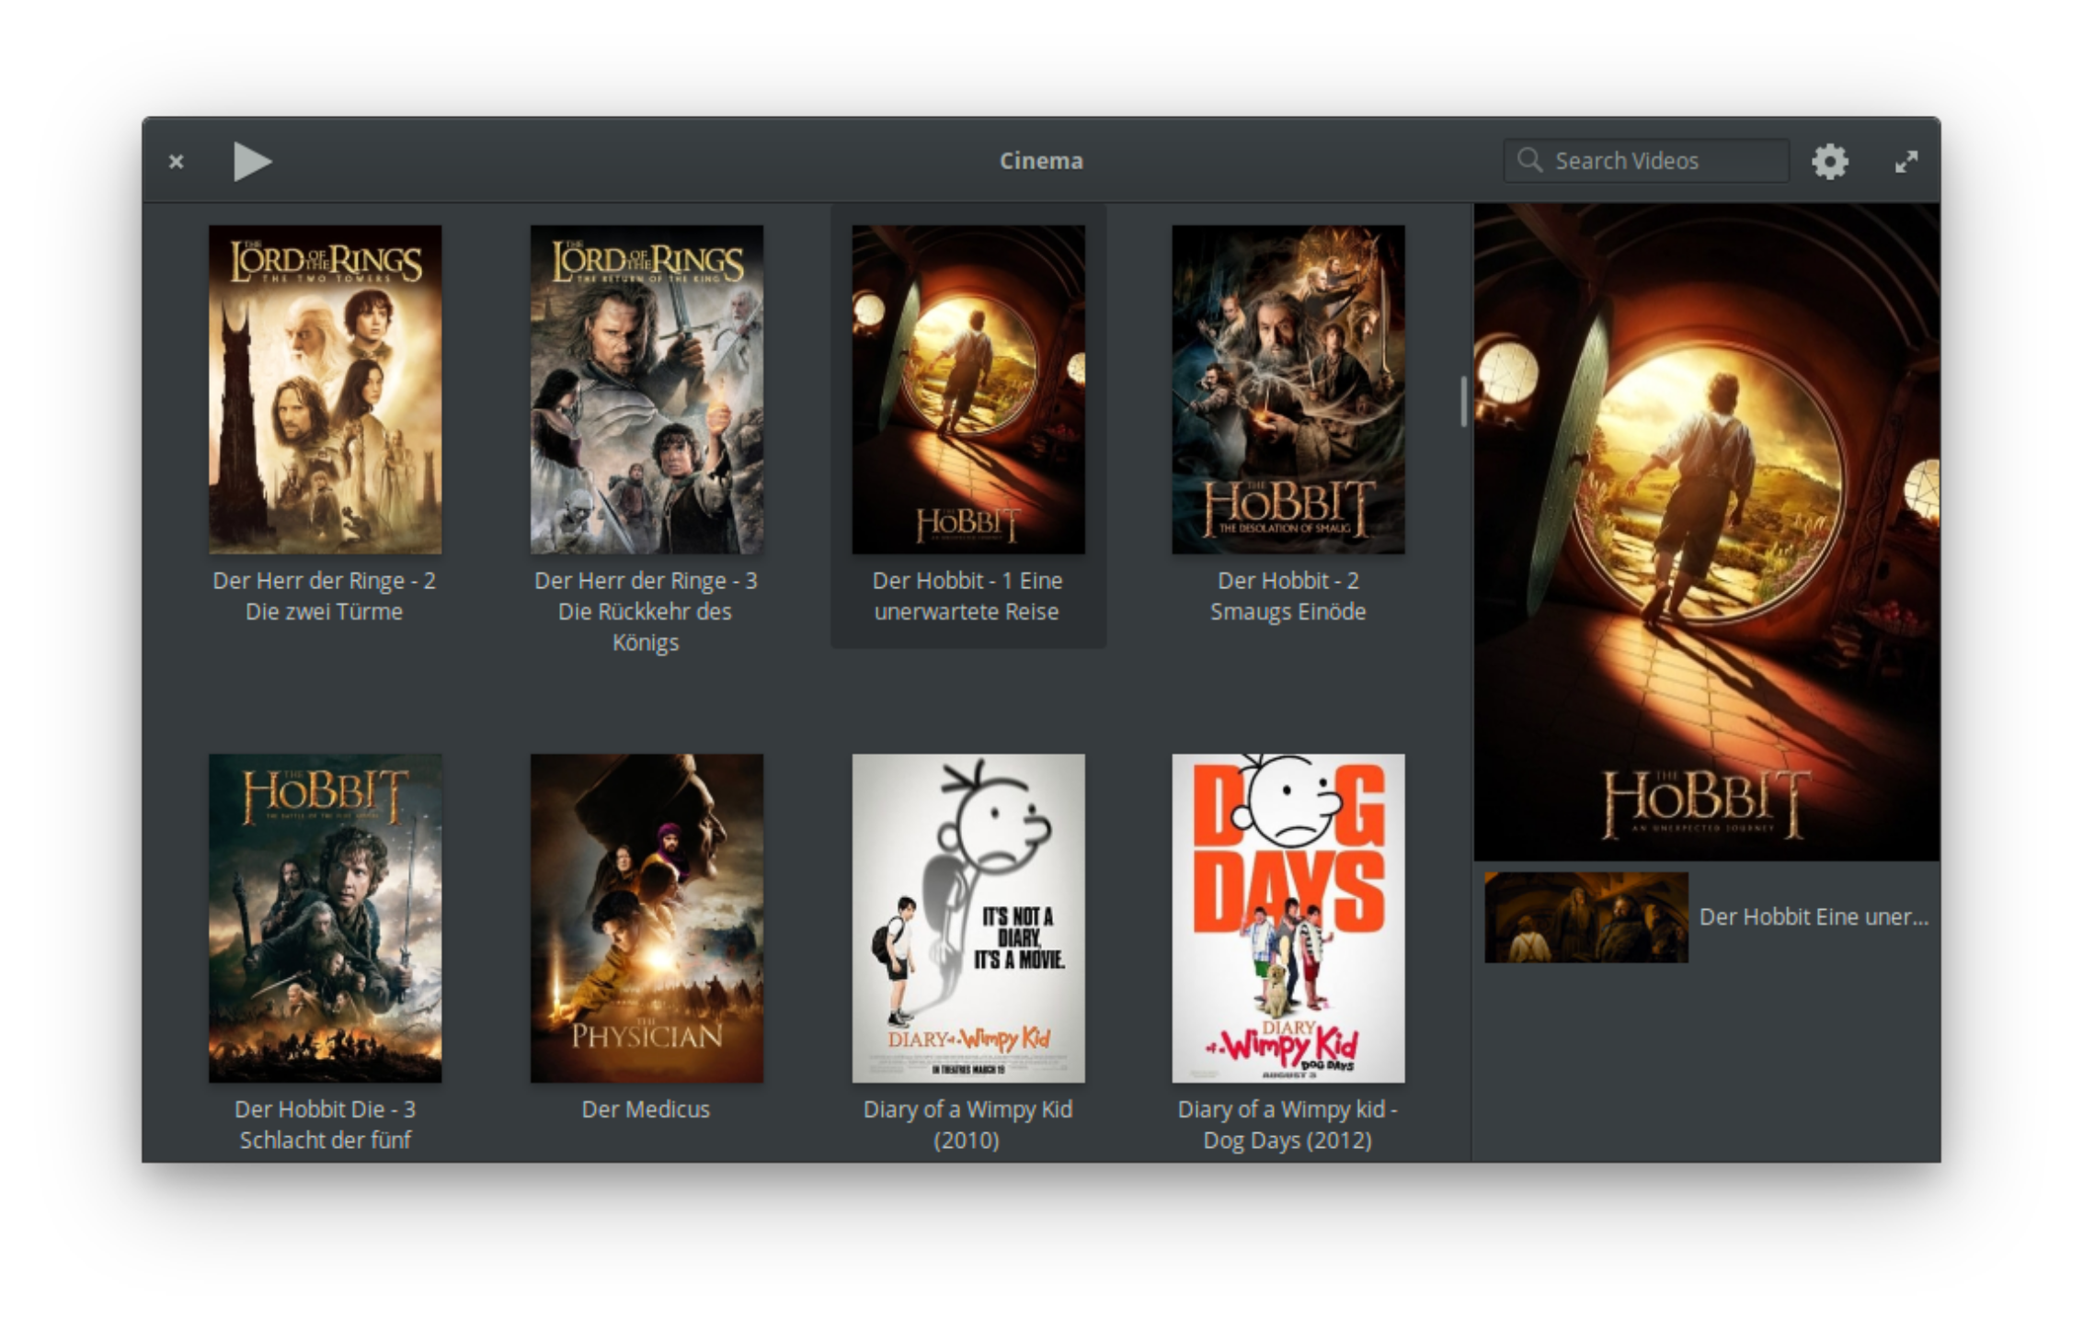Close the Cinema window
The height and width of the screenshot is (1330, 2083).
point(177,162)
